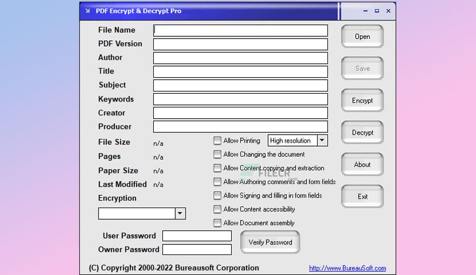Open the About dialog button

point(362,164)
